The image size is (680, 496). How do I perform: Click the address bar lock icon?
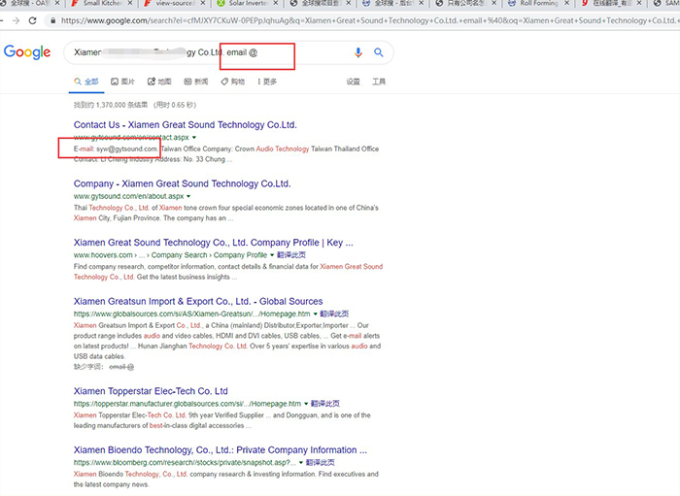click(51, 19)
